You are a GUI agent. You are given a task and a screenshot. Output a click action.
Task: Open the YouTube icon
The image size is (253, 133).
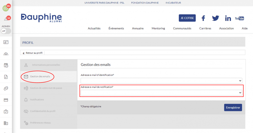click(x=240, y=18)
